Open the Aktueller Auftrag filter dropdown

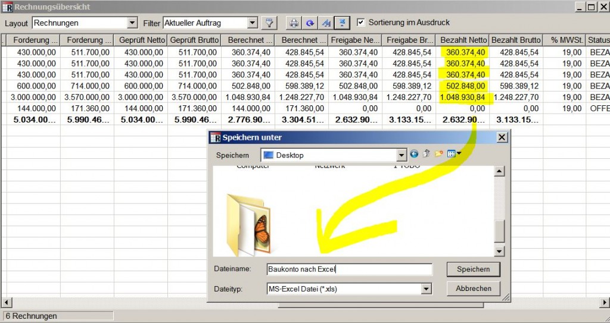(x=252, y=23)
